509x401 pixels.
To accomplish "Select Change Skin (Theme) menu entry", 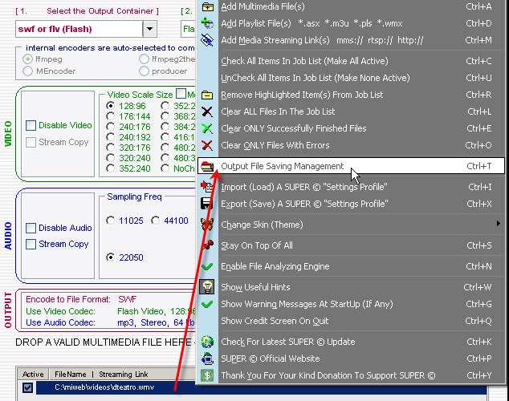I will tap(262, 225).
